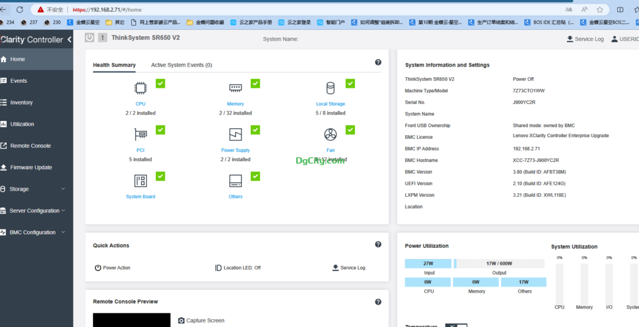The height and width of the screenshot is (327, 639).
Task: Open the Local Storage link
Action: 331,104
